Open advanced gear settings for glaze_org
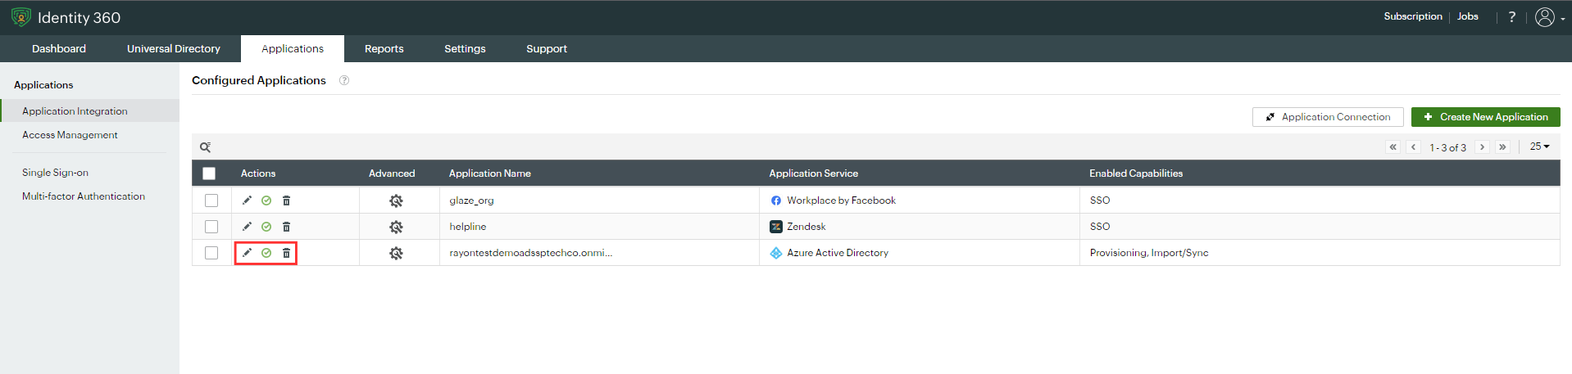The height and width of the screenshot is (374, 1572). [396, 201]
